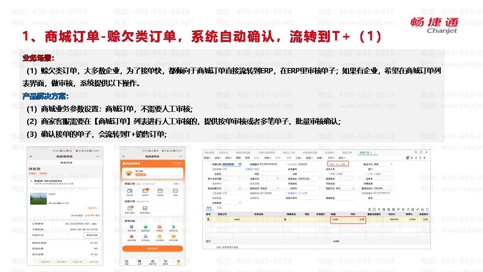The image size is (483, 272).
Task: Go back from the 单据详情 page
Action: tap(31, 162)
